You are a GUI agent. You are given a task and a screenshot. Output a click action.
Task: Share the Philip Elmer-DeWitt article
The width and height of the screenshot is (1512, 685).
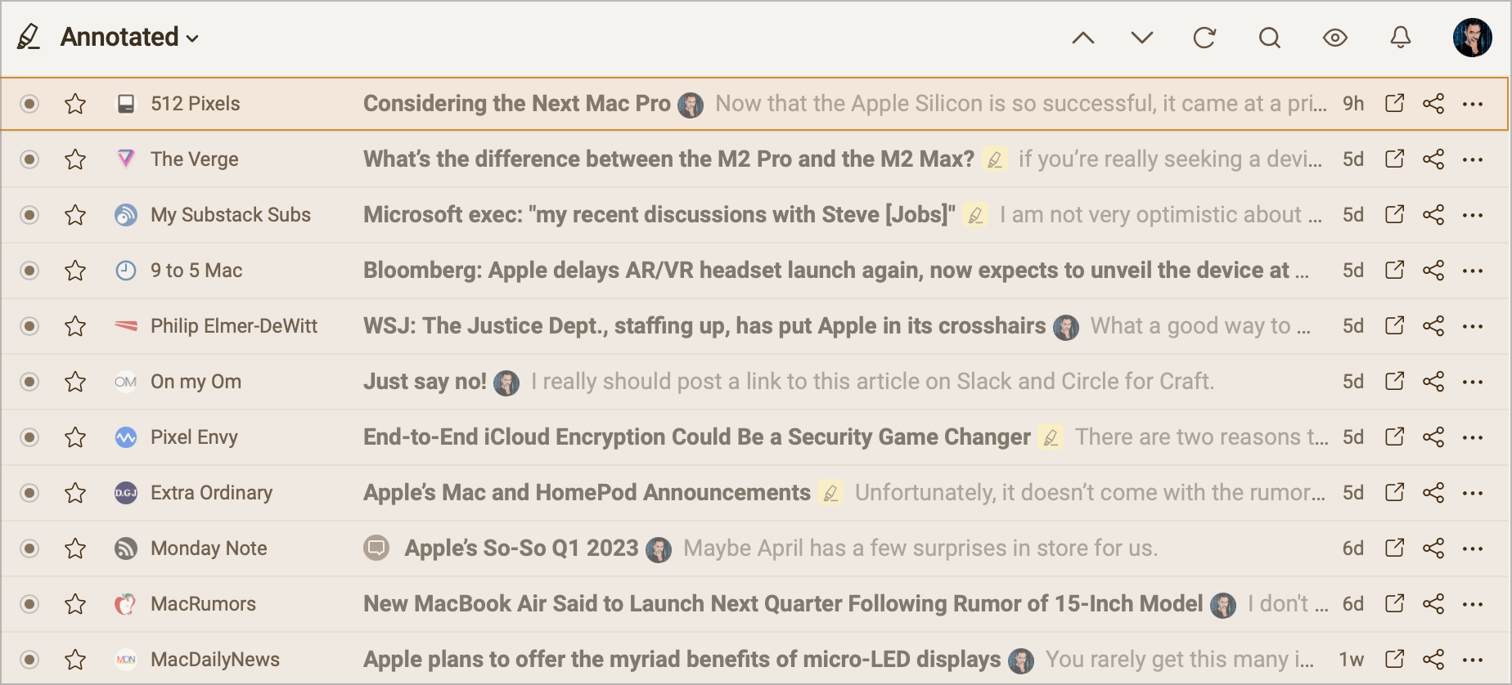click(x=1433, y=326)
